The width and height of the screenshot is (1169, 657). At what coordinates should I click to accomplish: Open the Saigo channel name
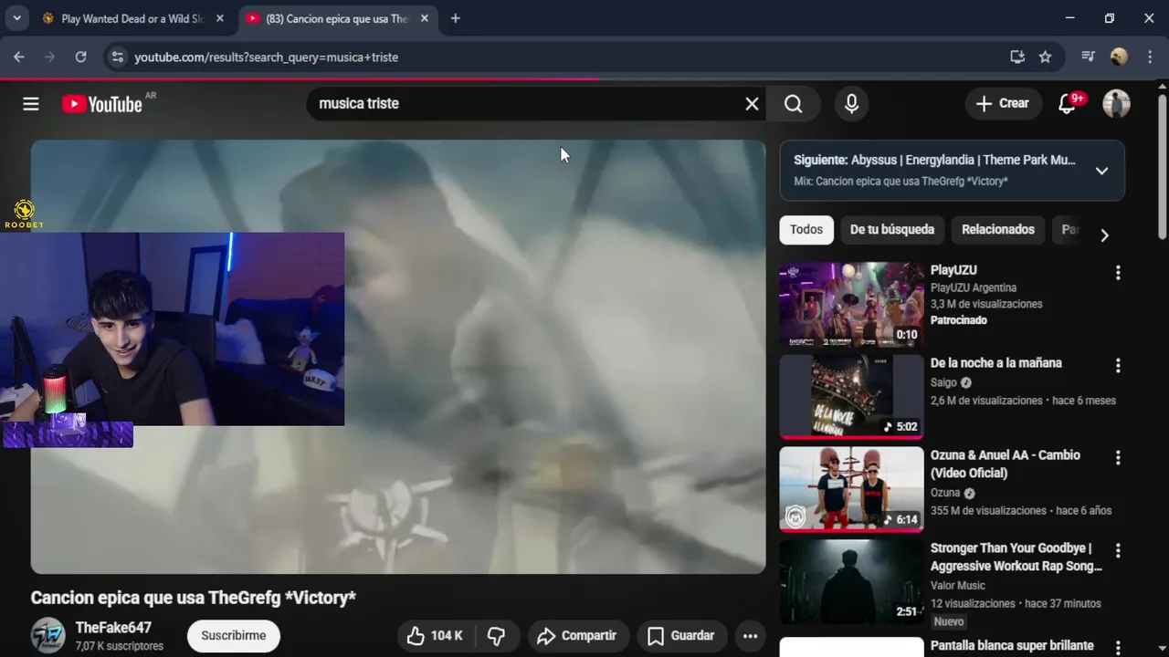(943, 382)
